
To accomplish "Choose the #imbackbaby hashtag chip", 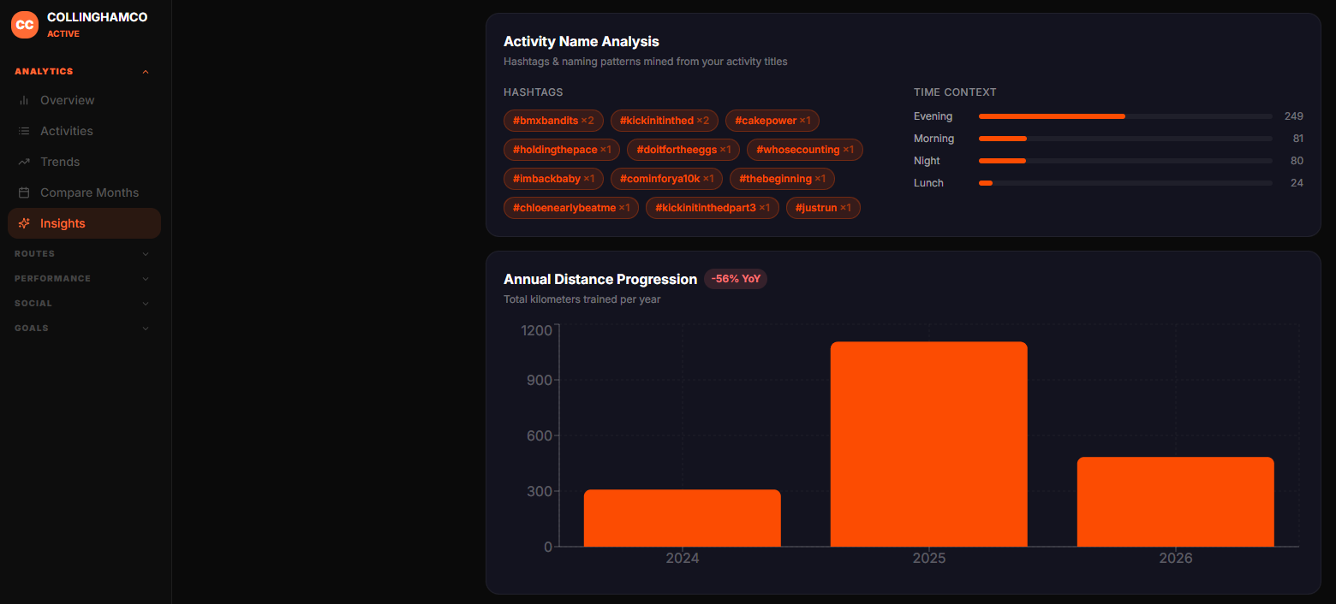I will (553, 179).
